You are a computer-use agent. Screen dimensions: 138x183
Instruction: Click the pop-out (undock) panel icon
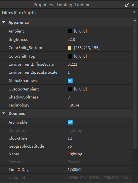tap(127, 5)
